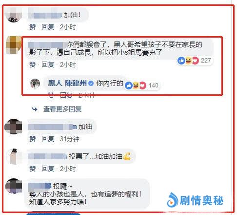Screen dimensions: 237x215
Task: Click the 227 reaction count
Action: click(206, 61)
